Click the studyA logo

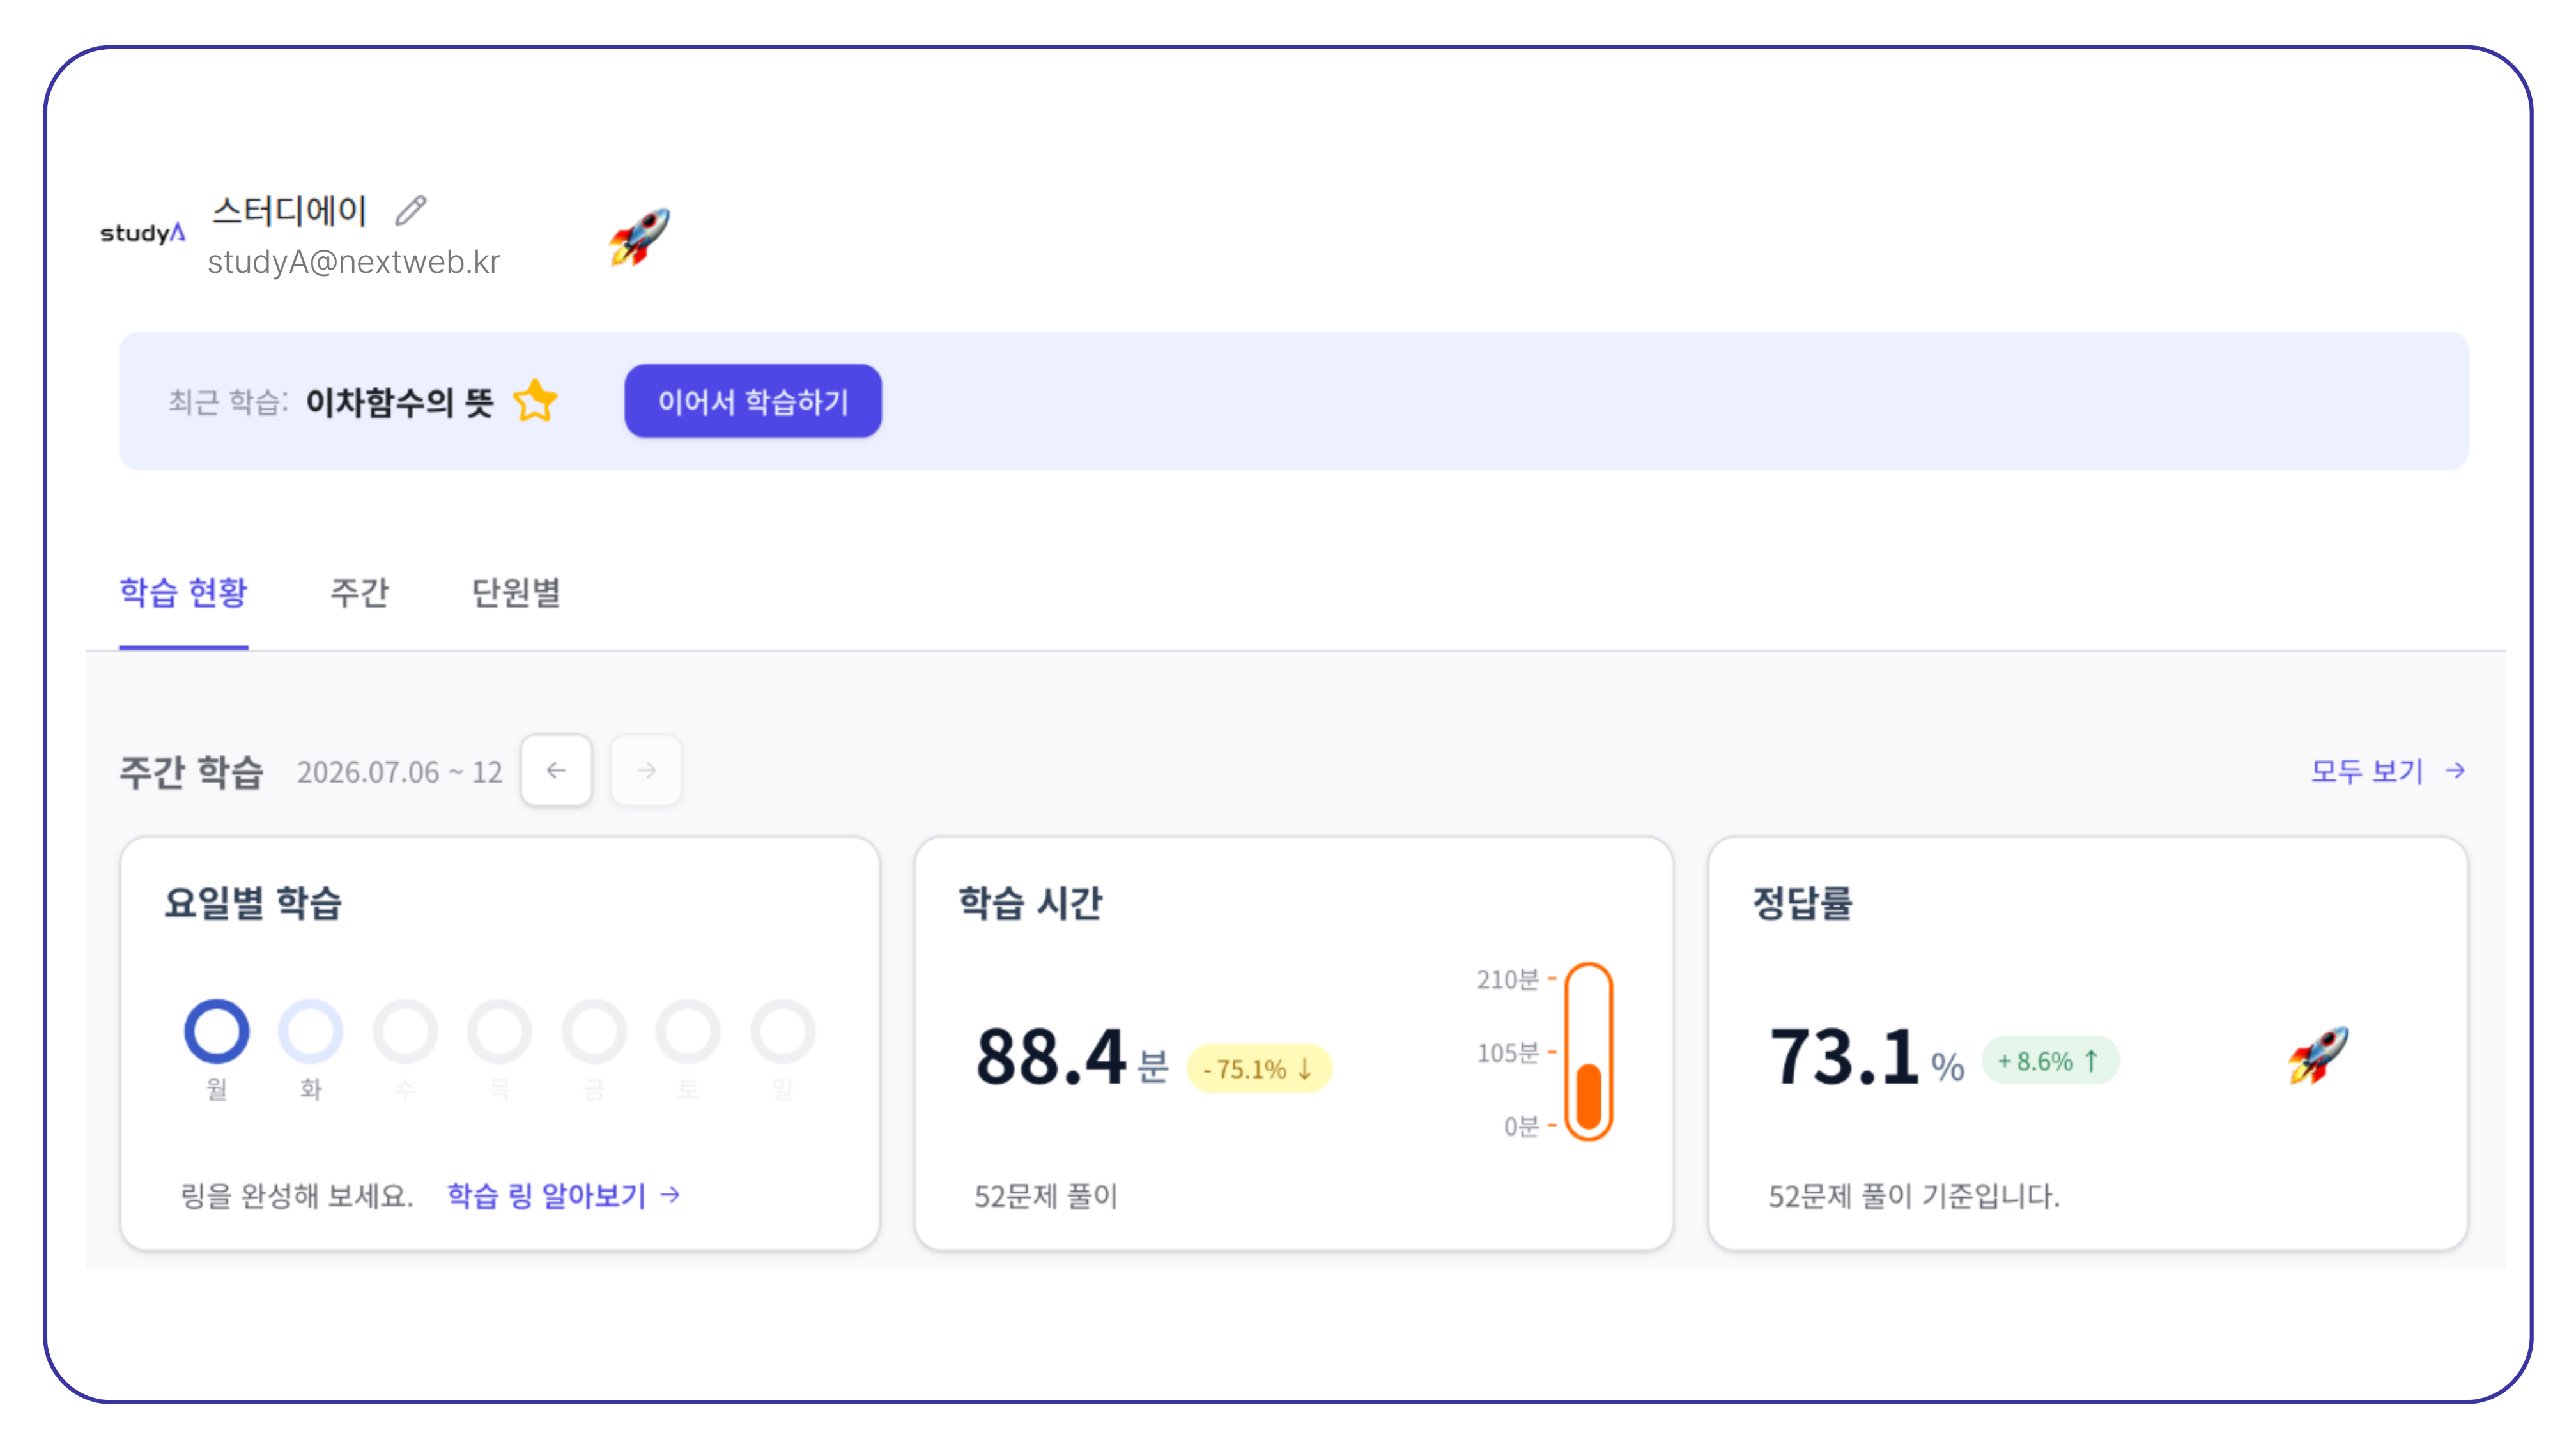[142, 233]
